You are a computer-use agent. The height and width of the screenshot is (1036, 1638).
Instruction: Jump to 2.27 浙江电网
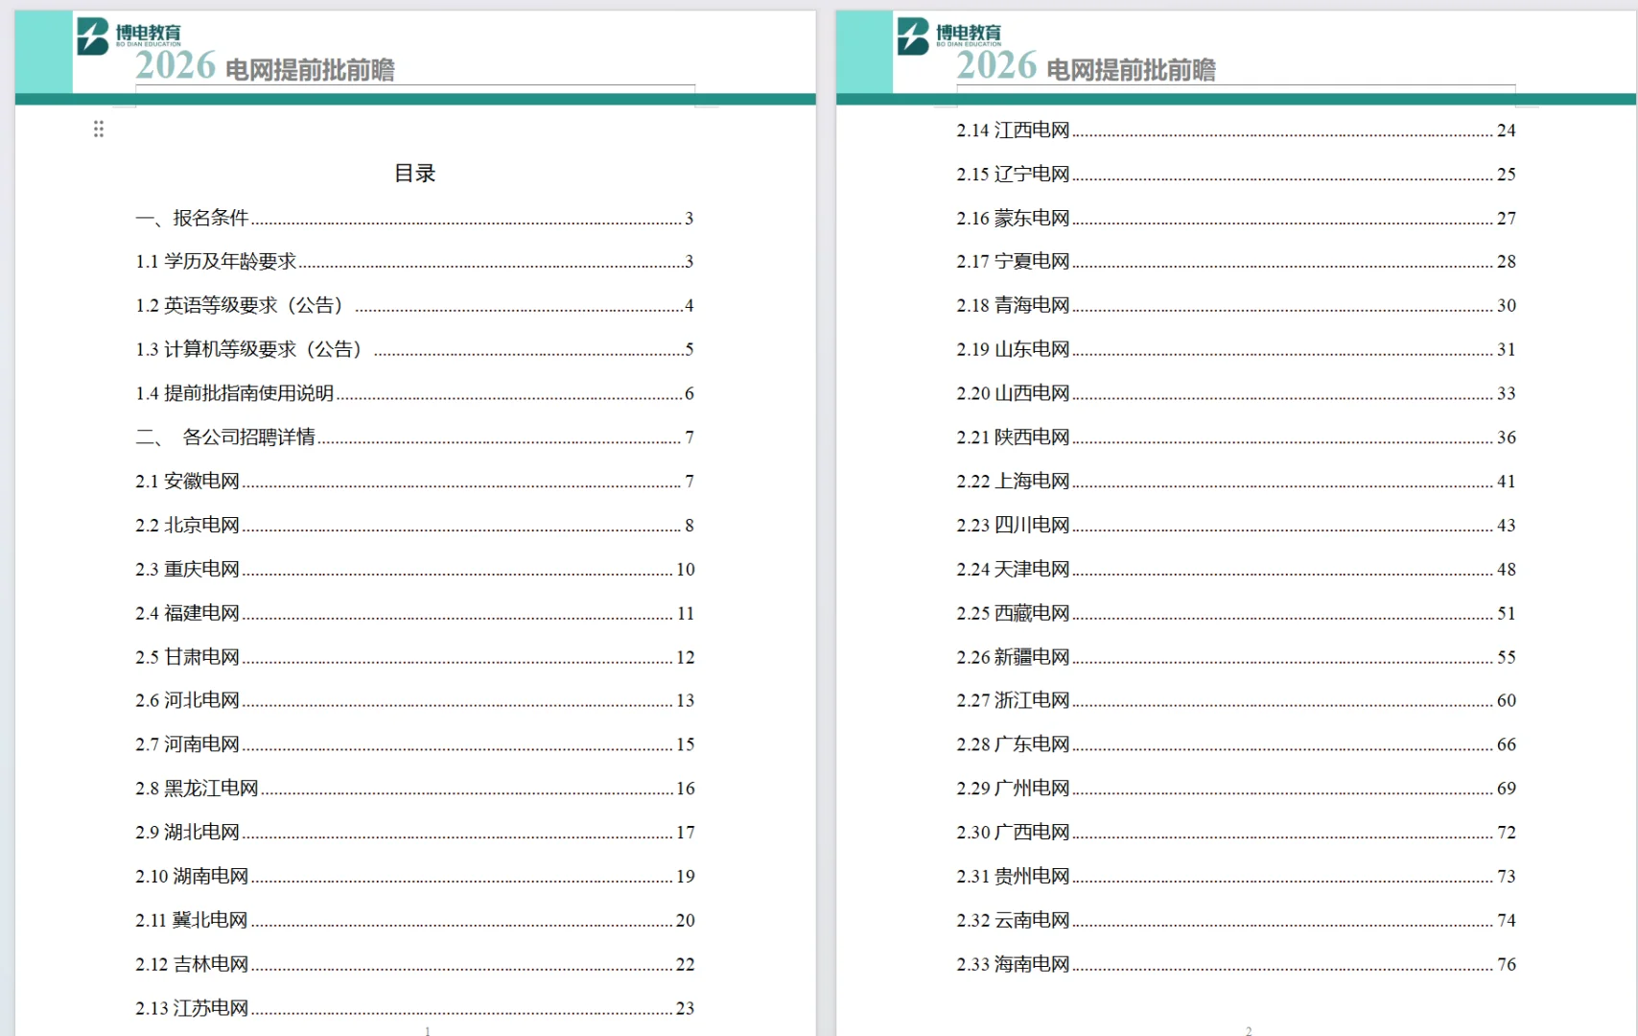[x=1236, y=700]
